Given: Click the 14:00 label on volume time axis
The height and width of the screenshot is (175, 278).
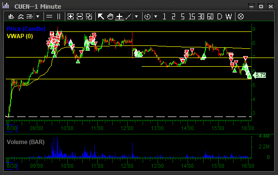Looking at the screenshot, I should pos(188,166).
